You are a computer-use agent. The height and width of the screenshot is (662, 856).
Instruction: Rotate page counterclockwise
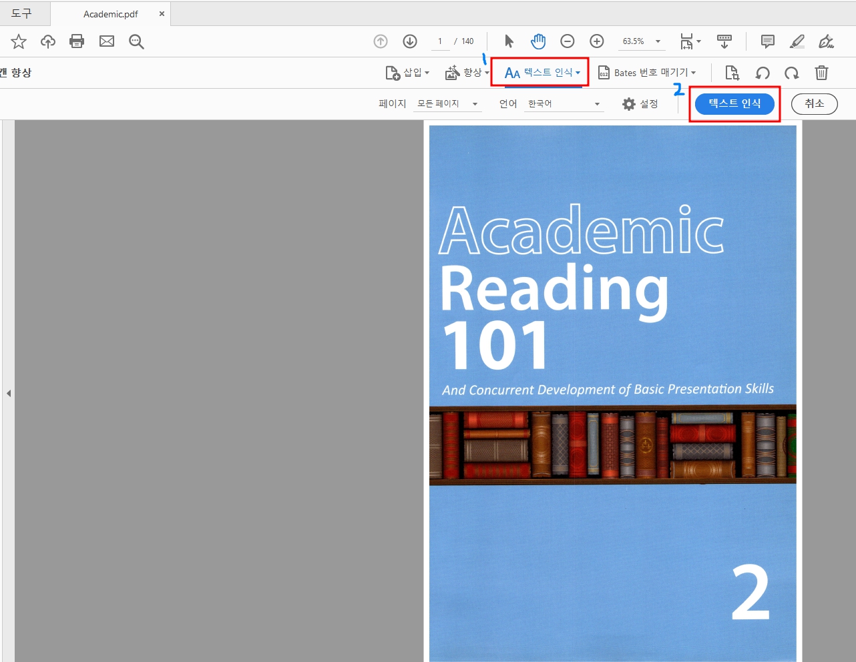click(x=763, y=73)
